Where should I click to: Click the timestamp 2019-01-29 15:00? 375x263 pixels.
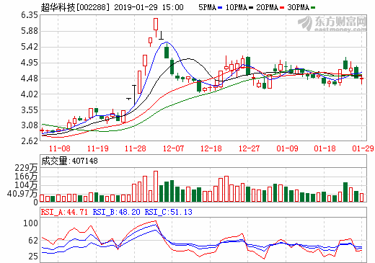click(149, 7)
